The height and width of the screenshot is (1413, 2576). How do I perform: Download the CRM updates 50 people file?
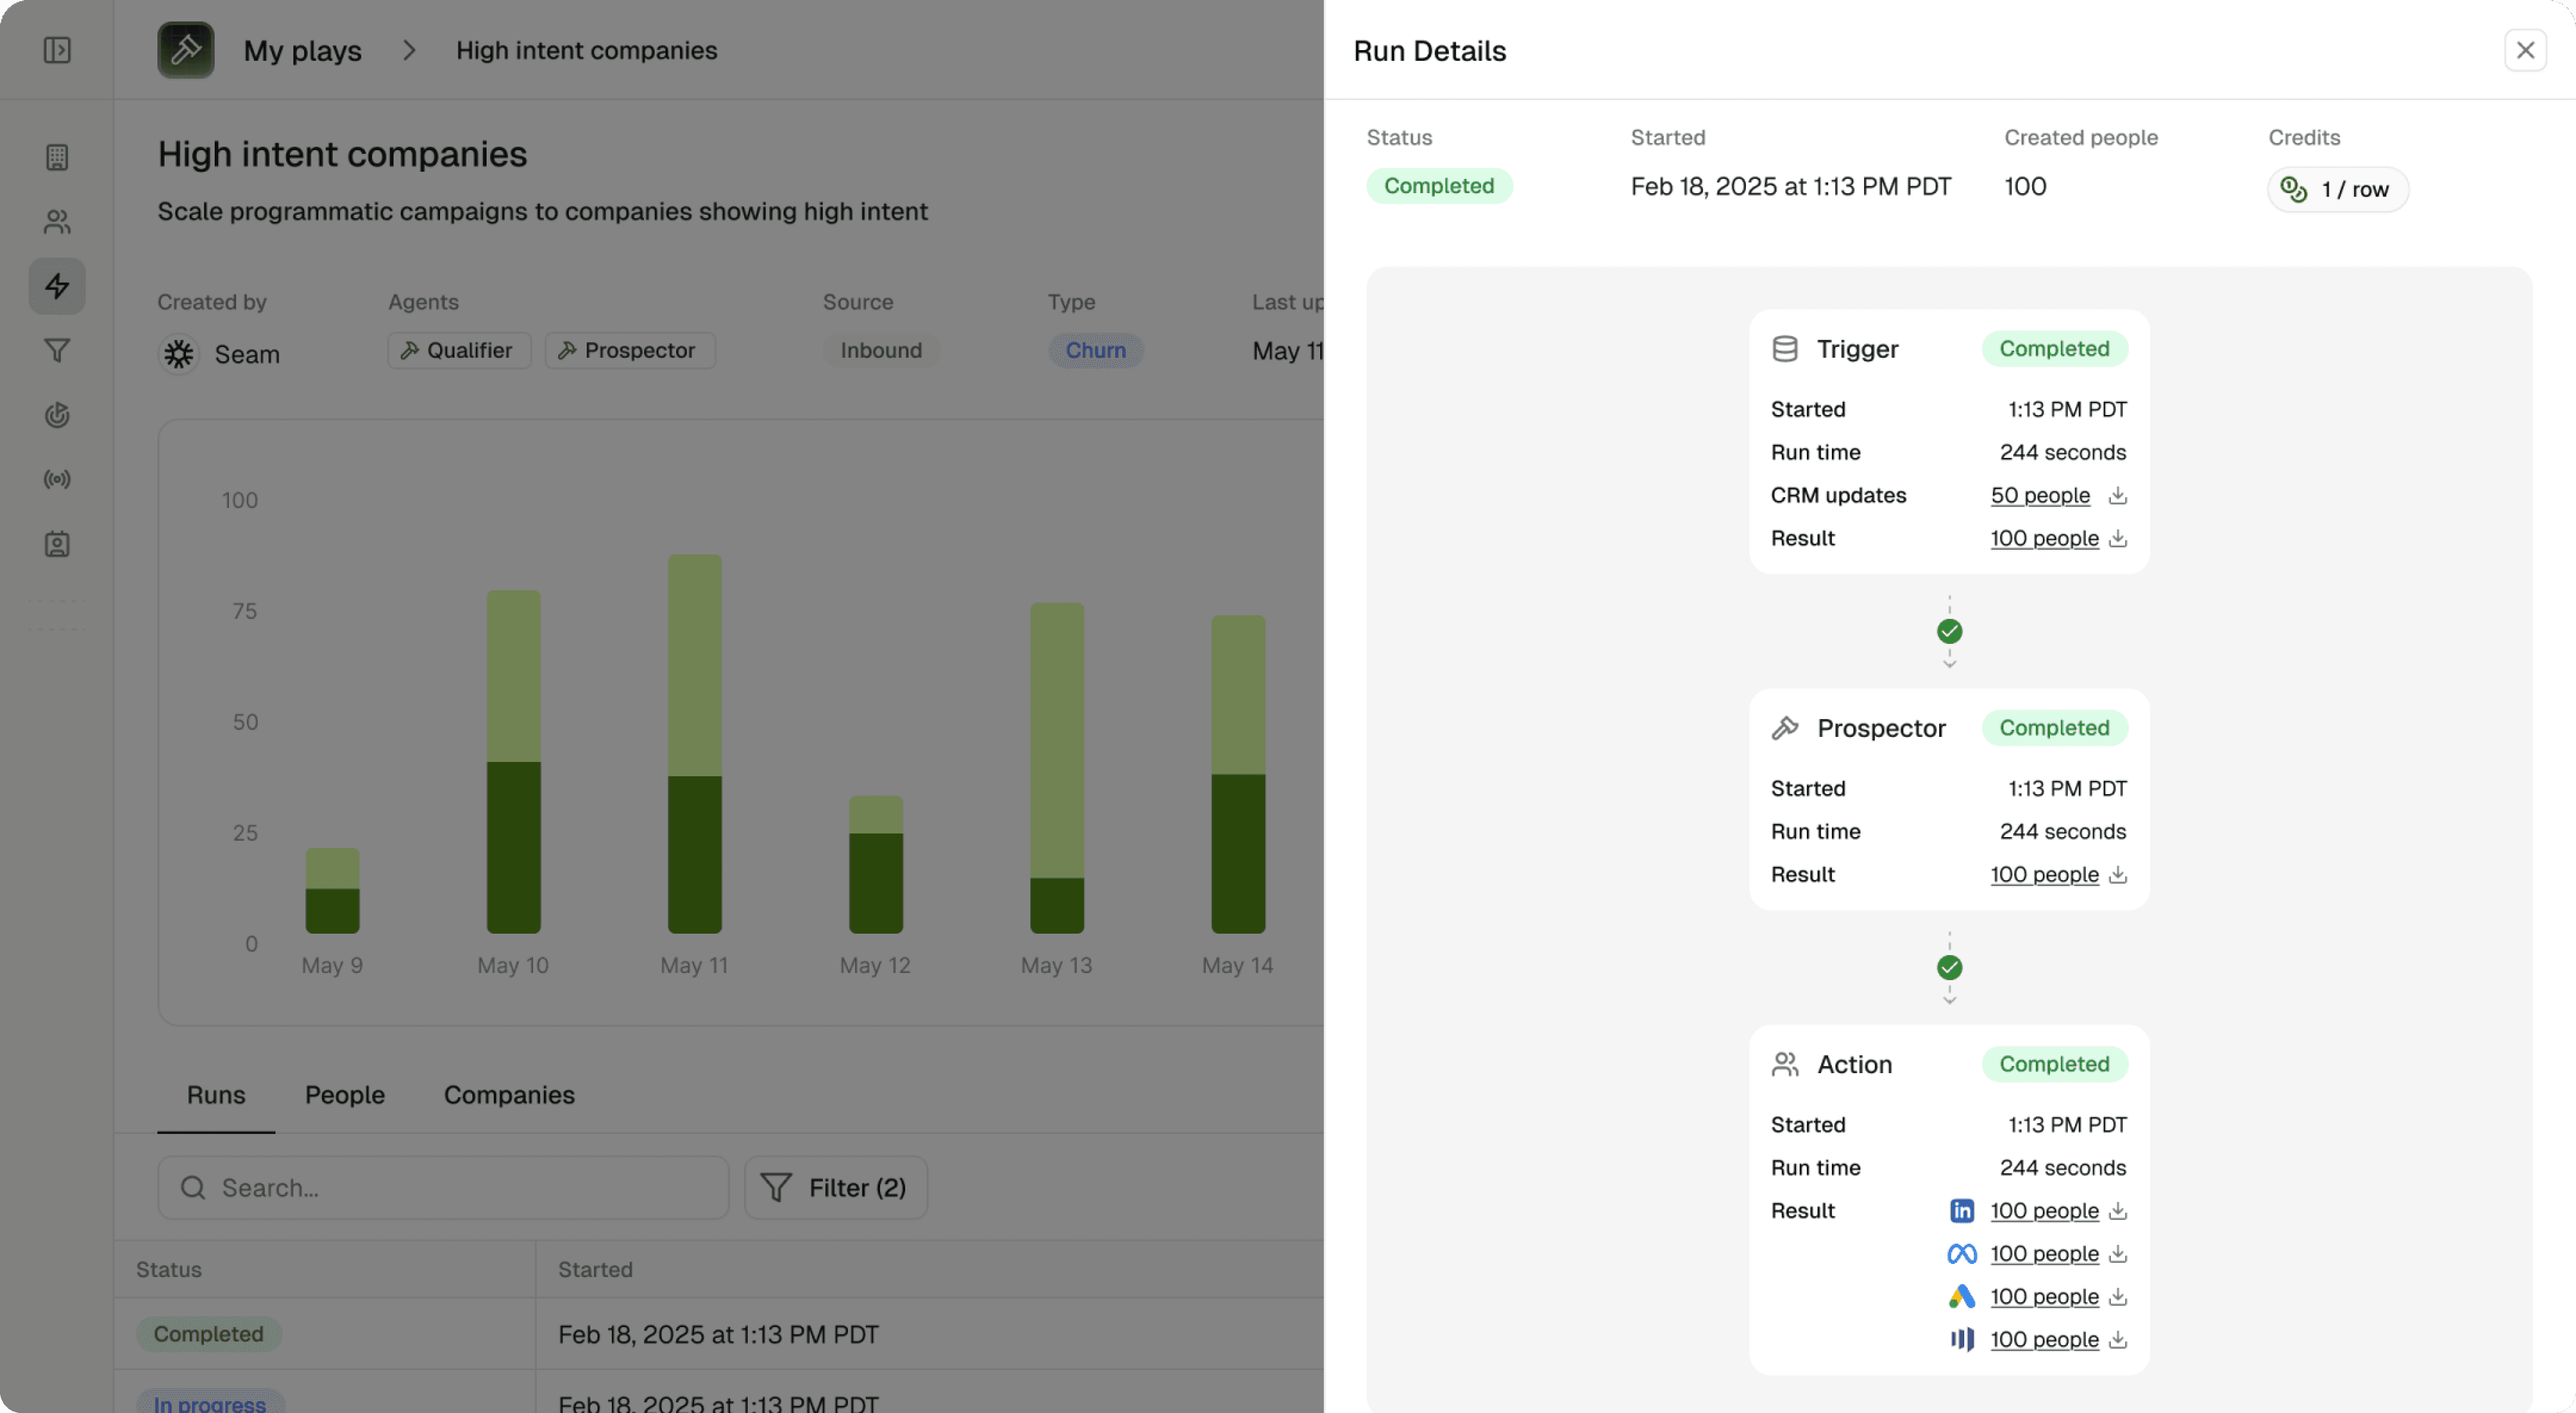(x=2117, y=495)
